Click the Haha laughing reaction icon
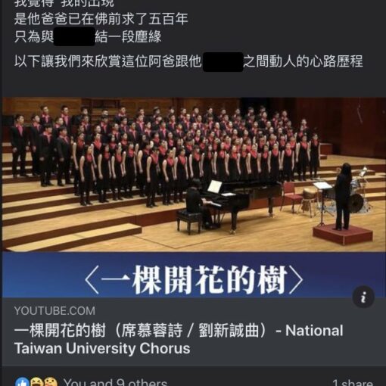This screenshot has width=386, height=386. click(x=37, y=382)
